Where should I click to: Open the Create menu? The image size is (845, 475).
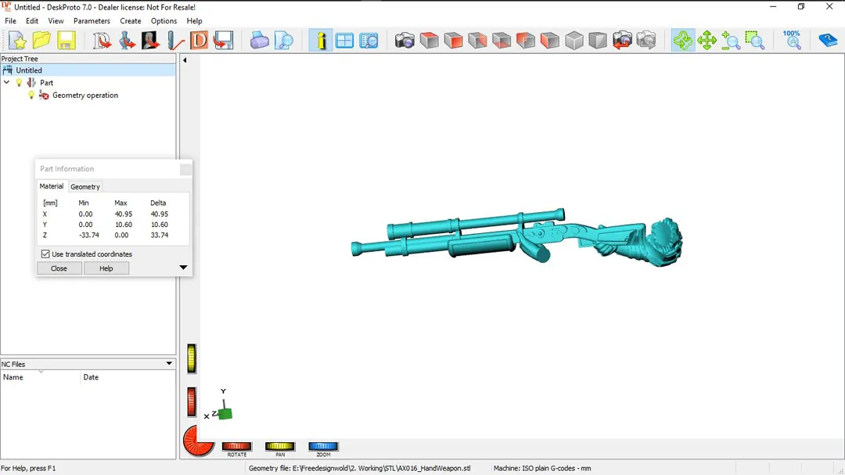pyautogui.click(x=131, y=21)
